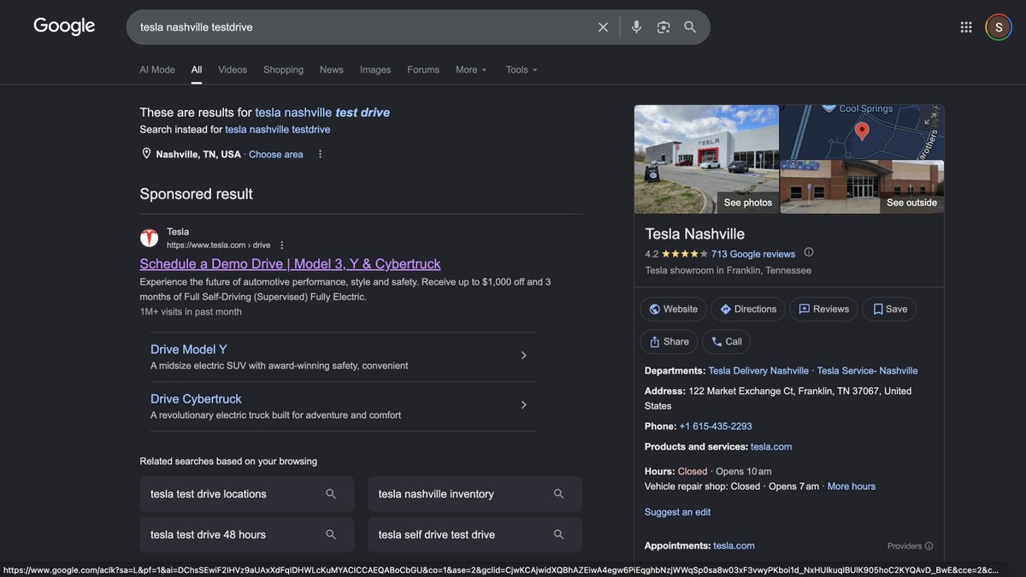Viewport: 1026px width, 577px height.
Task: Switch to AI Mode tab
Action: point(157,70)
